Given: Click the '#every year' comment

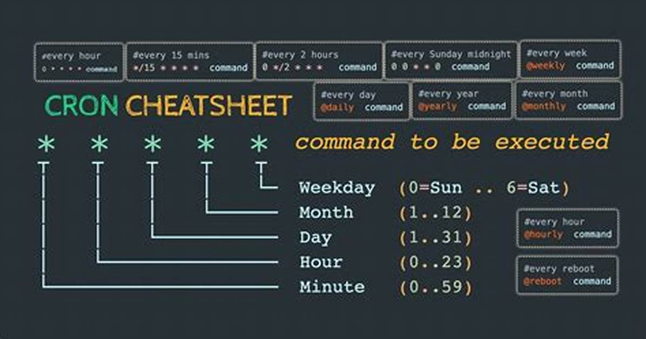Looking at the screenshot, I should tap(448, 94).
